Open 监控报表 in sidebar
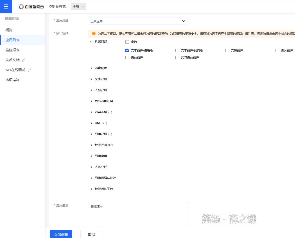The image size is (295, 238). 13,50
